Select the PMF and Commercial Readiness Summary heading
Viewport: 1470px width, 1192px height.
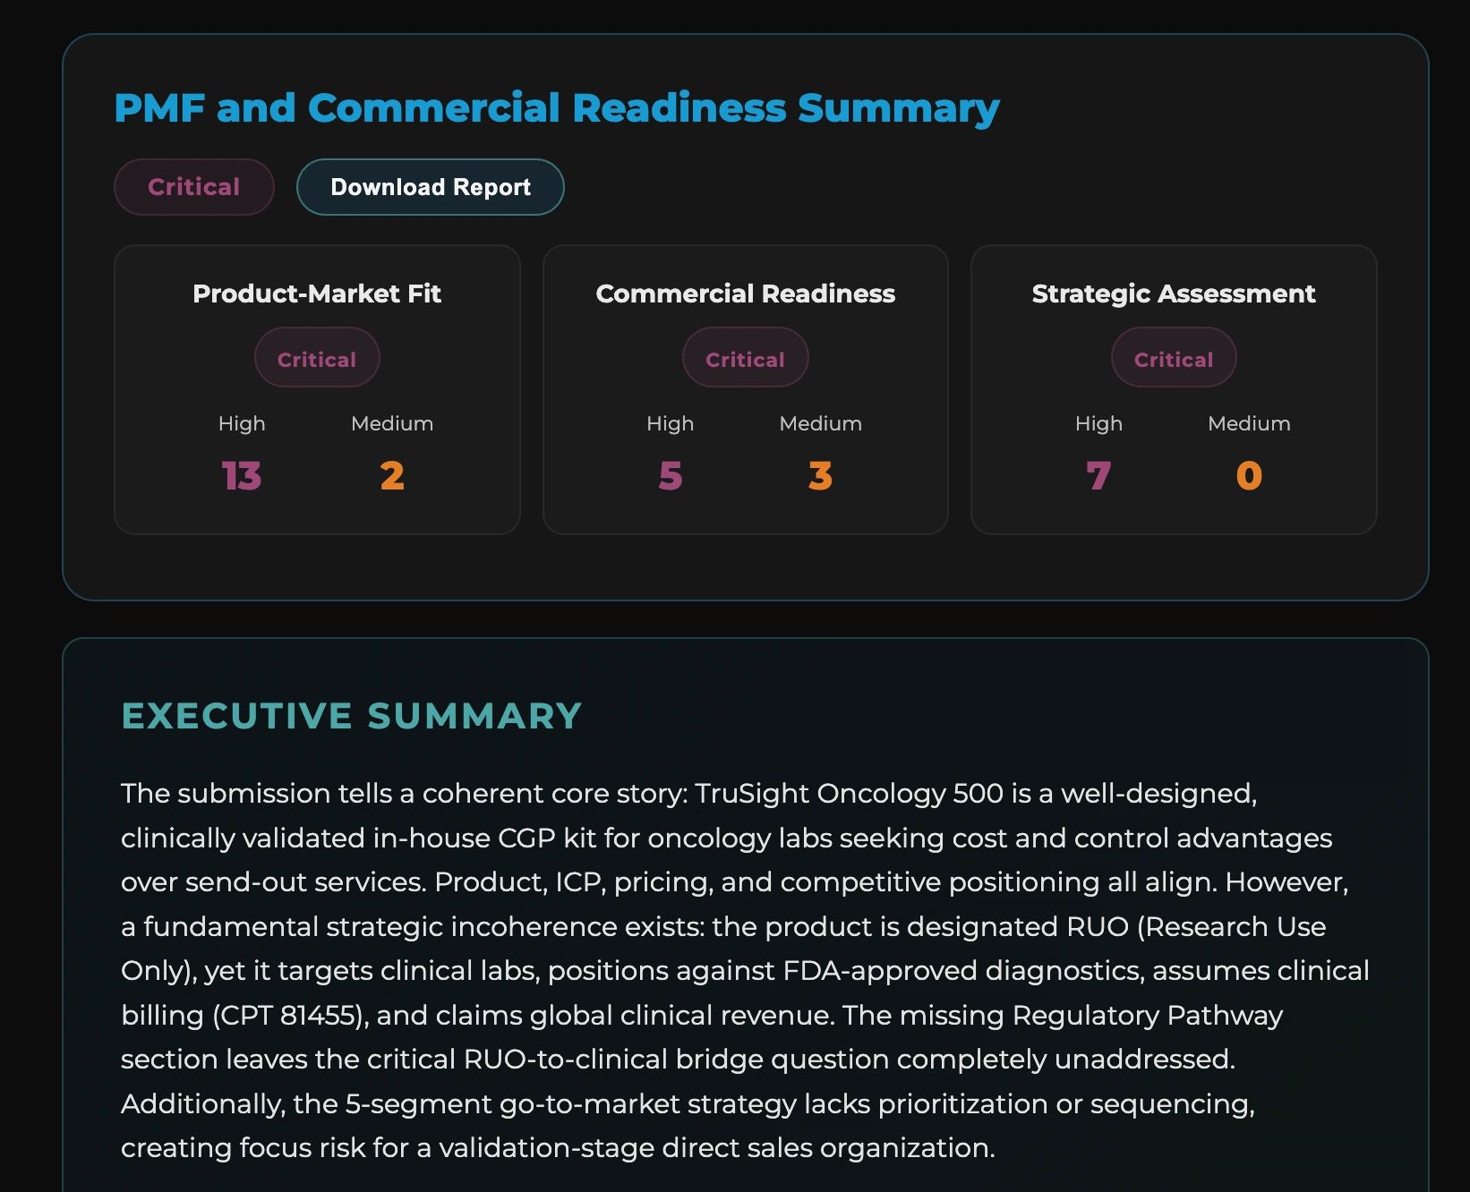tap(556, 107)
